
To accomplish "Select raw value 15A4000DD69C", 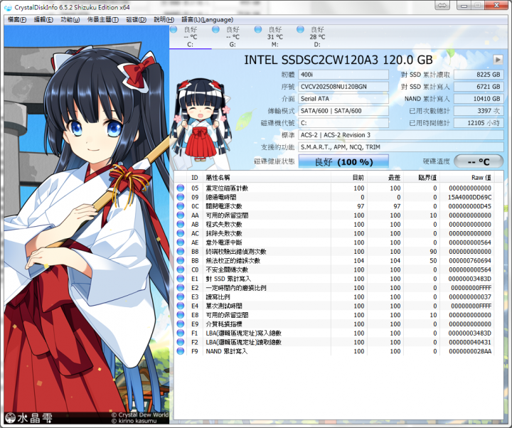I will pos(469,197).
